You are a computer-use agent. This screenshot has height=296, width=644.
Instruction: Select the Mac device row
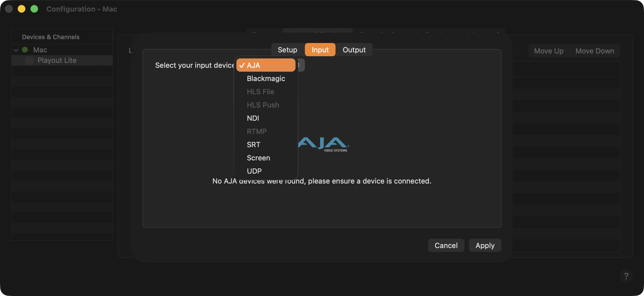(62, 50)
